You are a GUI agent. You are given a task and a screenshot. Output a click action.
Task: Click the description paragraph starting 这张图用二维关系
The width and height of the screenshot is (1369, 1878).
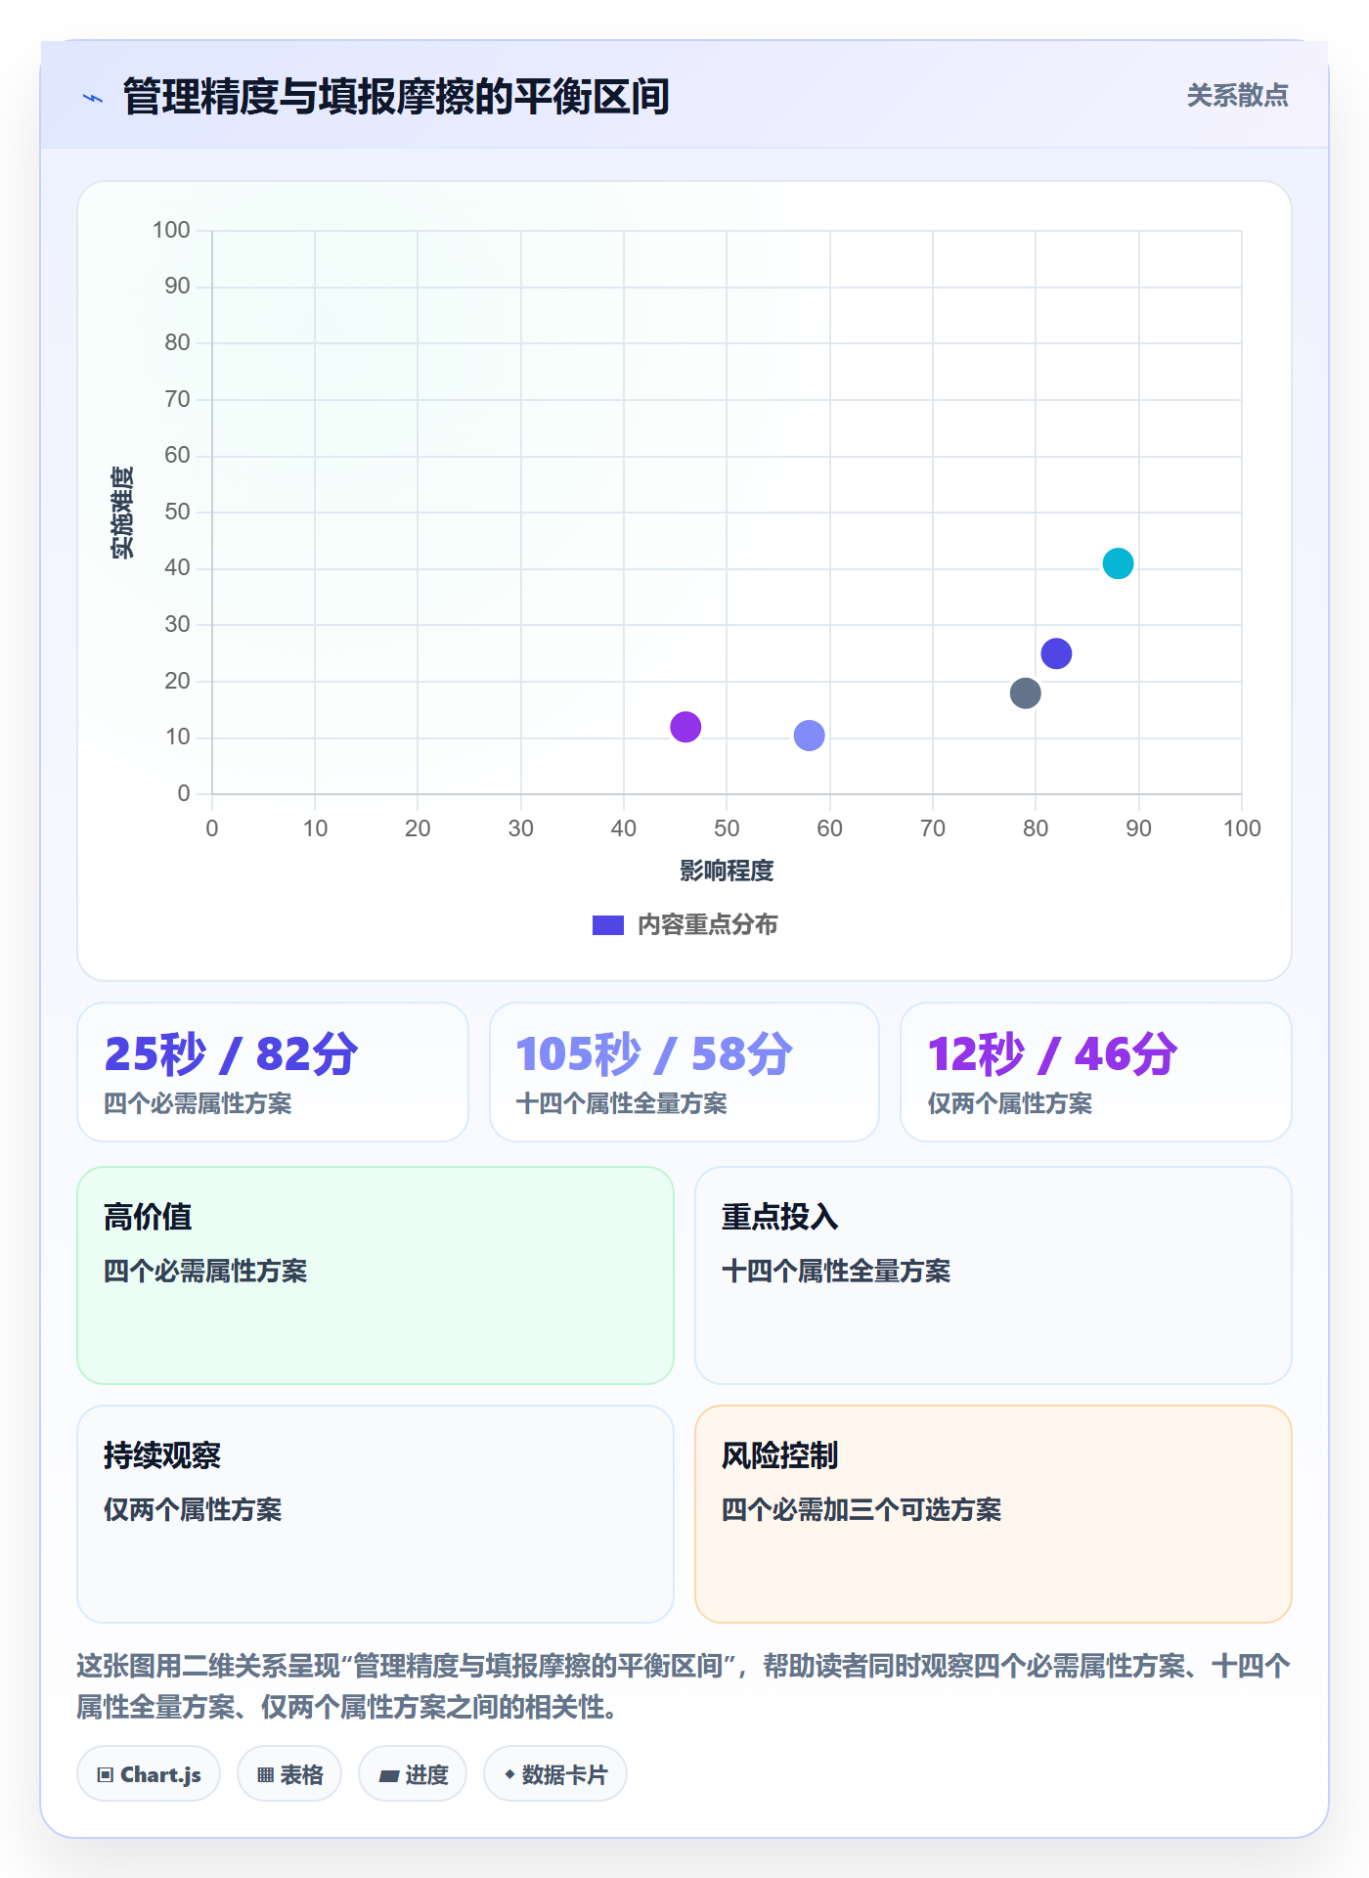684,1686
